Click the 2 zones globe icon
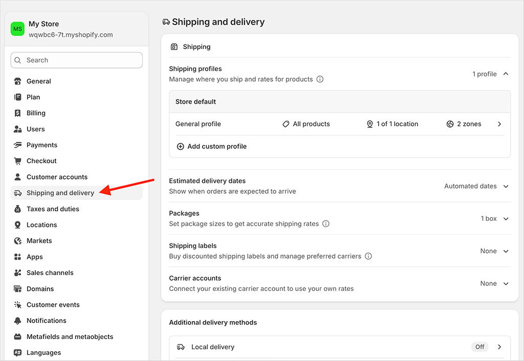Screen dimensions: 524x361 [450, 124]
